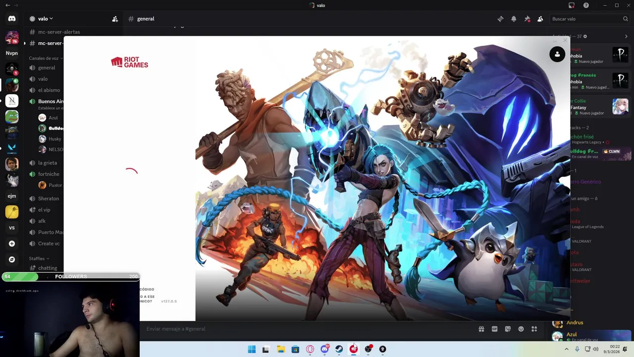Join el abismo voice channel
The width and height of the screenshot is (634, 357).
[x=46, y=90]
